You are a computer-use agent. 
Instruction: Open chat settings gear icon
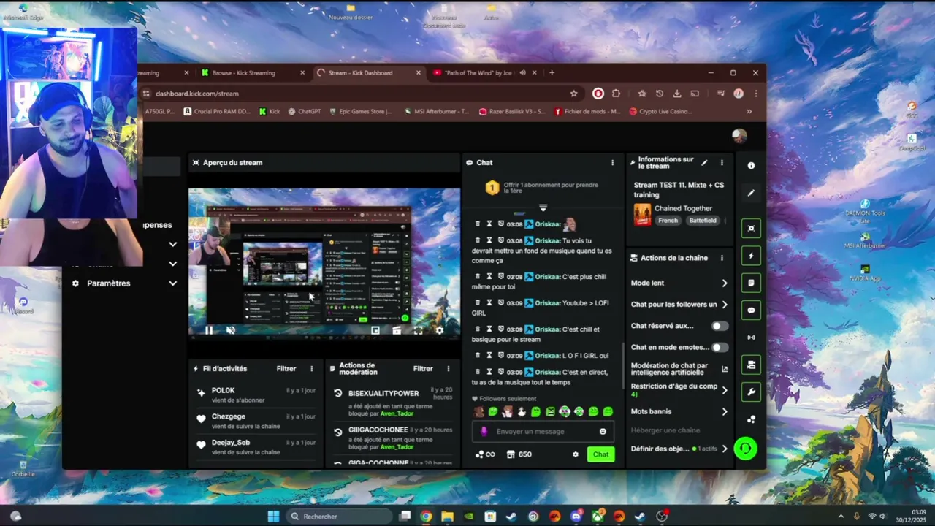[576, 454]
